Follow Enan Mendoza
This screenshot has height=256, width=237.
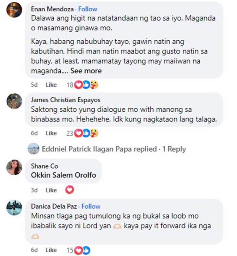[x=88, y=9]
